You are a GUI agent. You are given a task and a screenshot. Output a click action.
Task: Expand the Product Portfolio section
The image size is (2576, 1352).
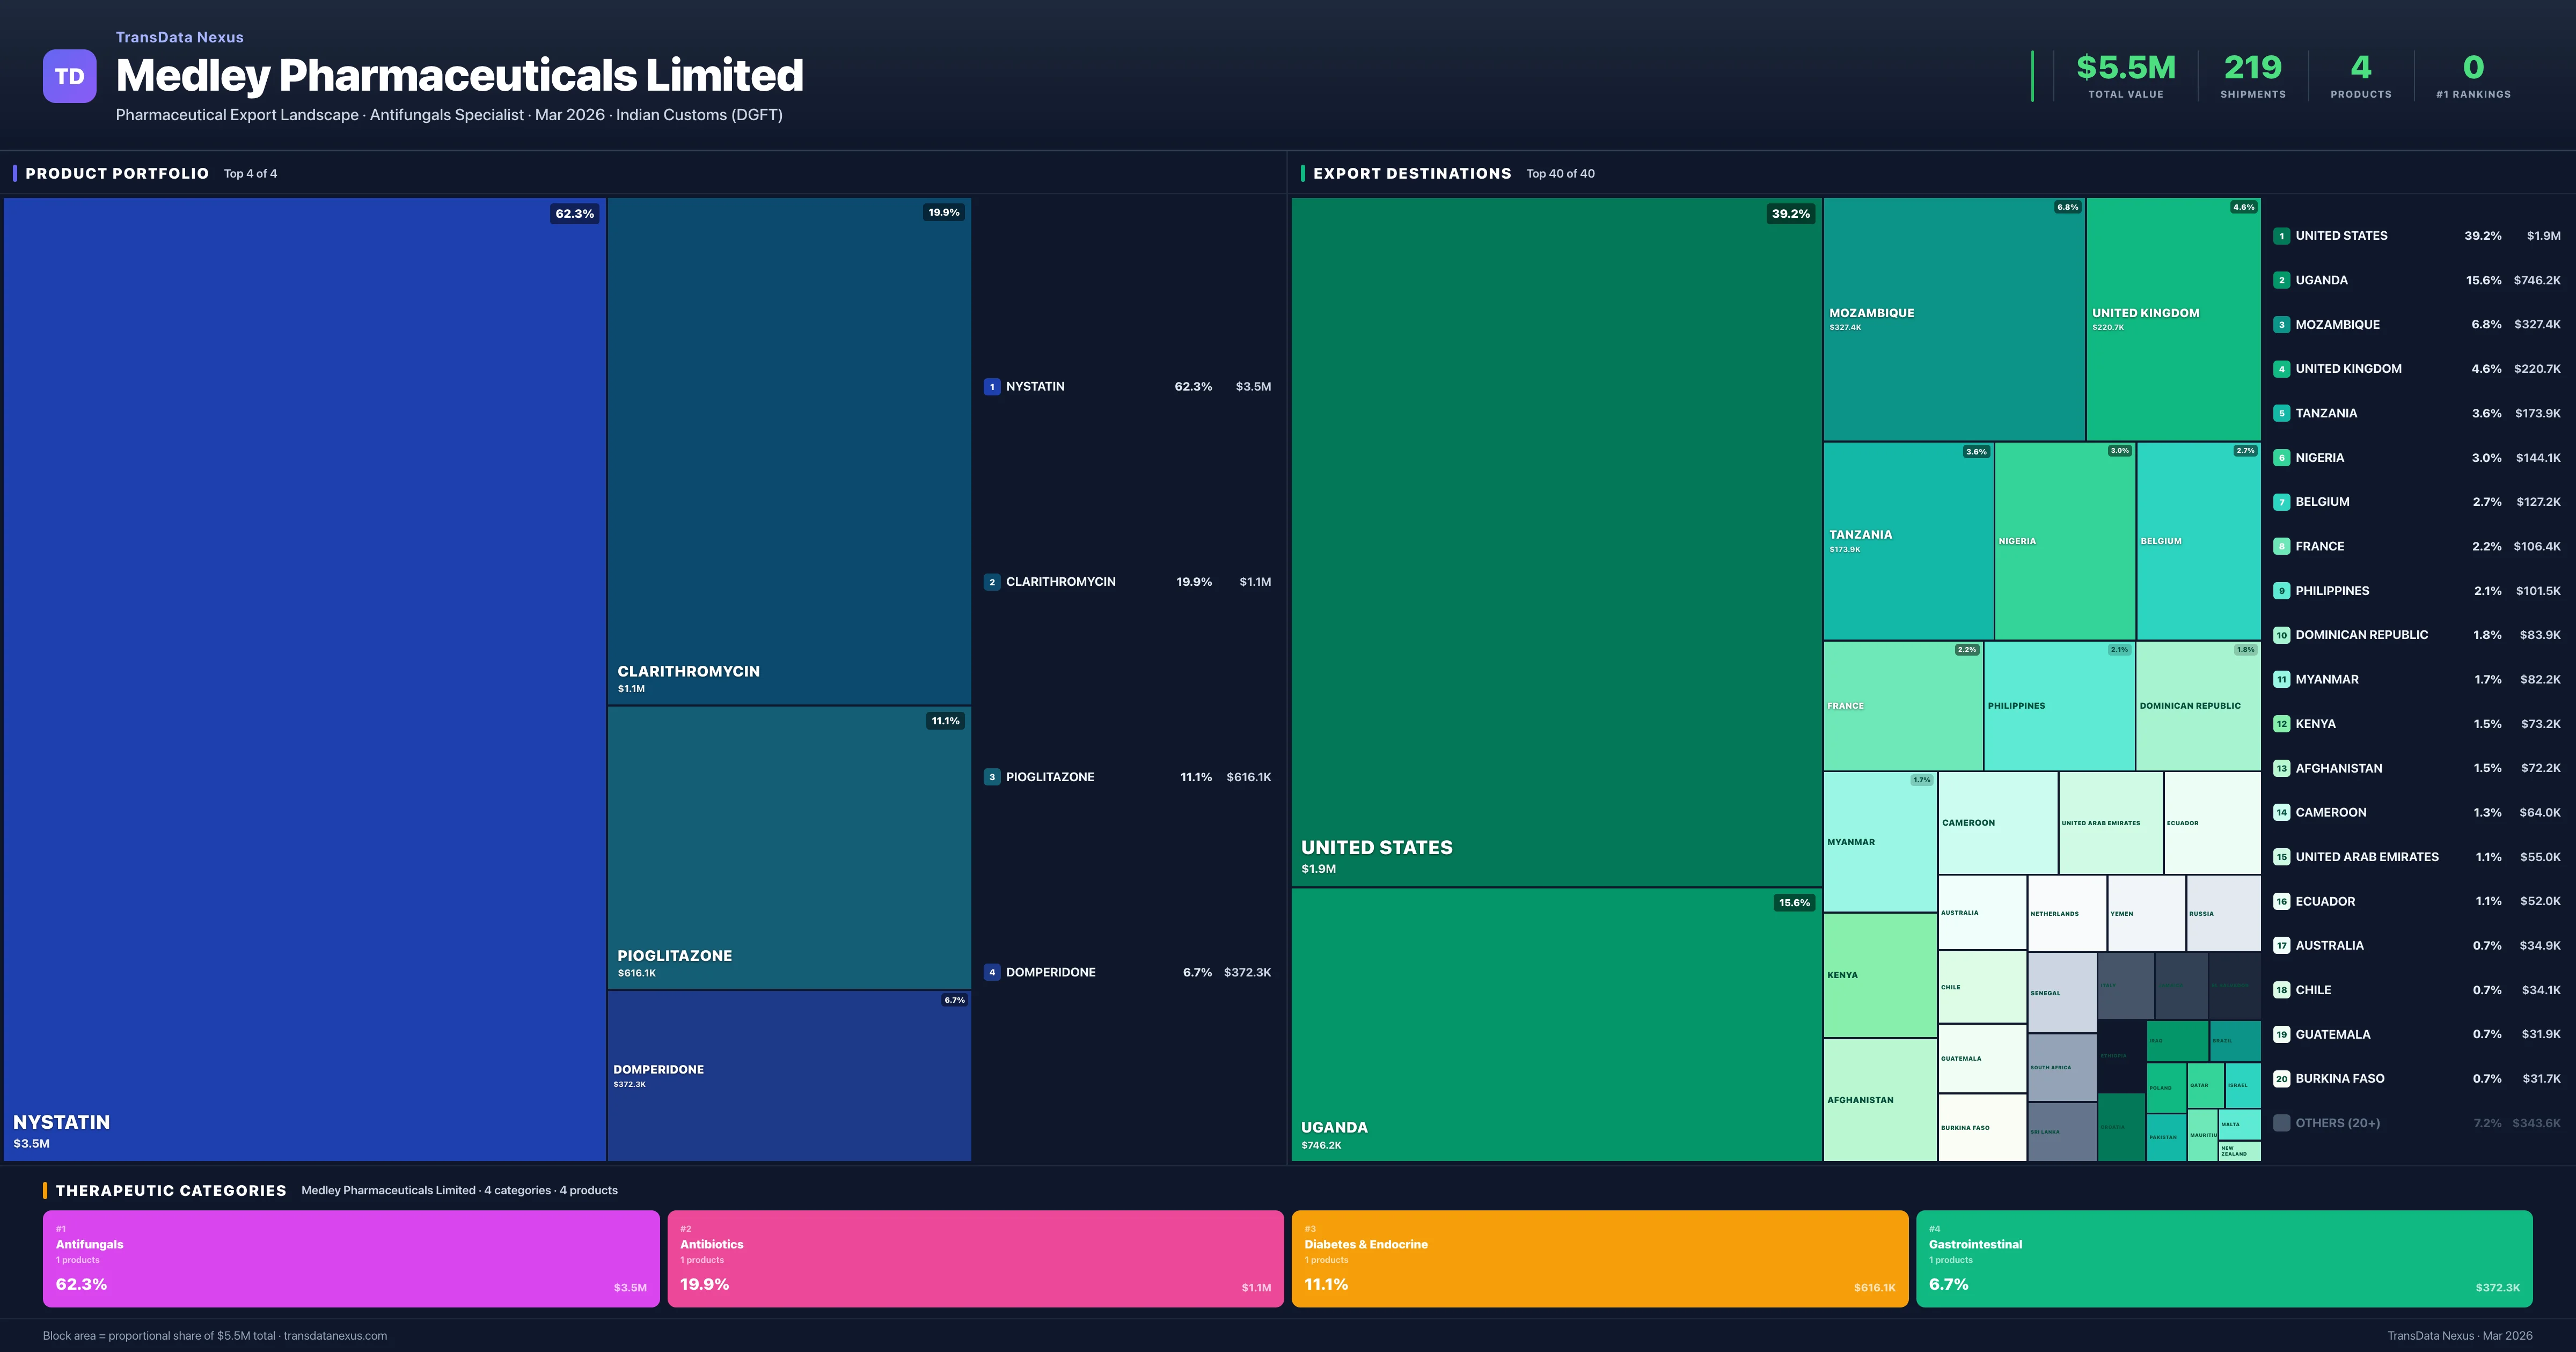click(x=116, y=173)
